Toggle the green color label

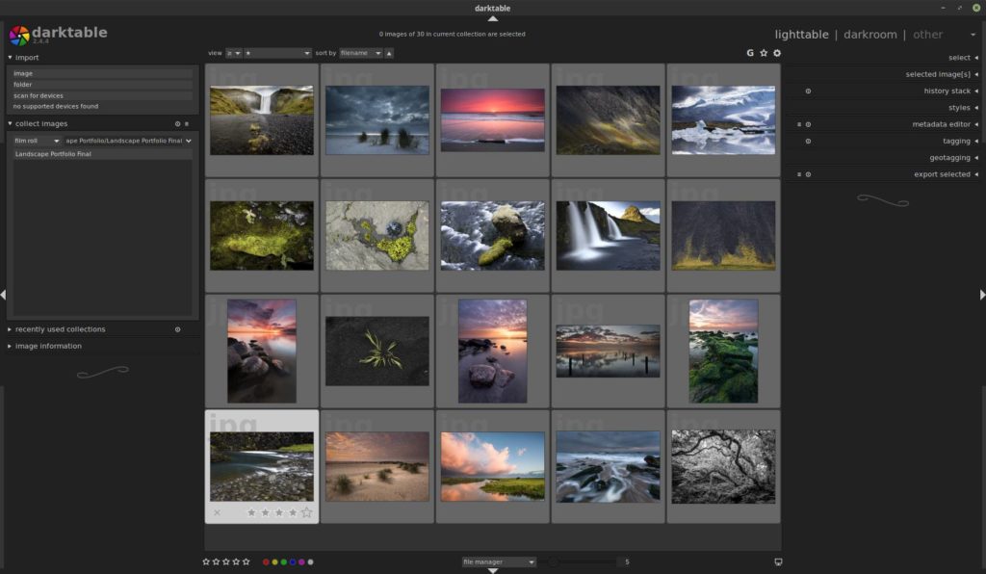[x=283, y=561]
